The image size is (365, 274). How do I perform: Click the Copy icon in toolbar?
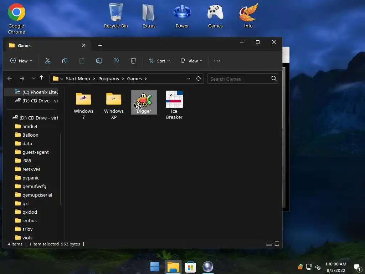[65, 61]
